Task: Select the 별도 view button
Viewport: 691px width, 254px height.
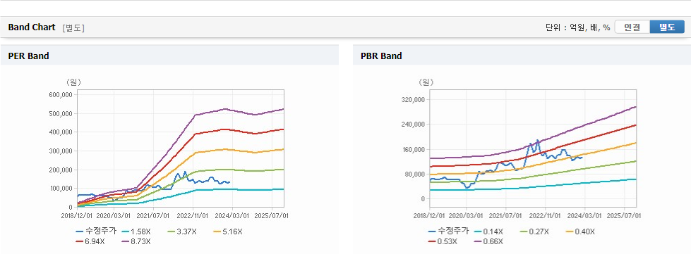Action: (x=667, y=27)
